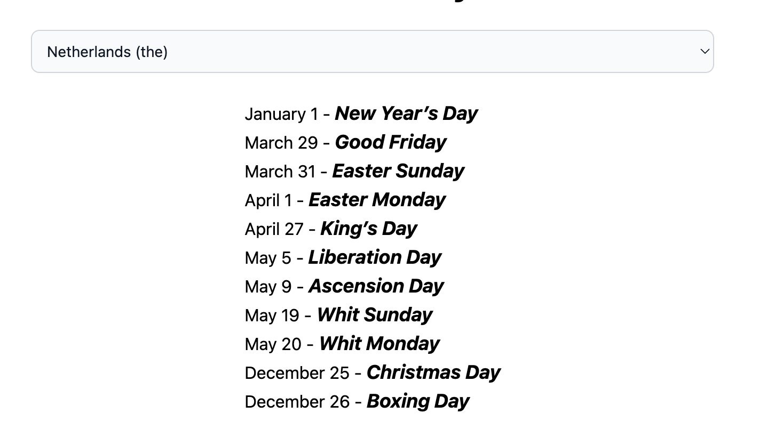
Task: Click the dropdown chevron arrow
Action: (705, 52)
